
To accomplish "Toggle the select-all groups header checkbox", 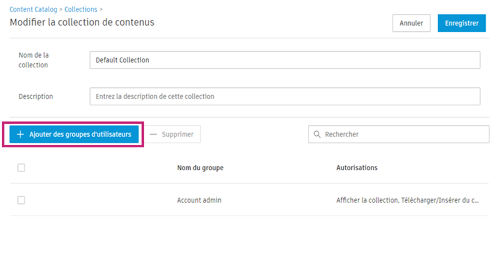I will click(21, 168).
